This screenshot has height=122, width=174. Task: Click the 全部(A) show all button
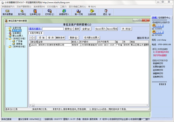click(86, 29)
